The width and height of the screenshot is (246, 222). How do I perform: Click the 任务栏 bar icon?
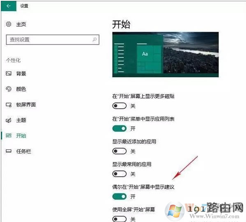coord(9,151)
